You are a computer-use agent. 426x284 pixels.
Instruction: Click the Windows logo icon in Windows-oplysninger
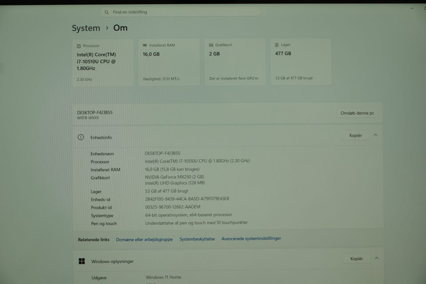[82, 261]
